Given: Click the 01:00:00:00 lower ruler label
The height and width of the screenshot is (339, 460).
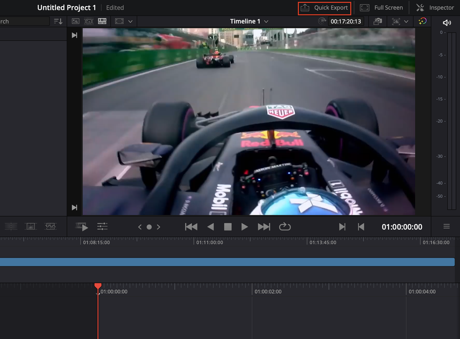Looking at the screenshot, I should [114, 292].
